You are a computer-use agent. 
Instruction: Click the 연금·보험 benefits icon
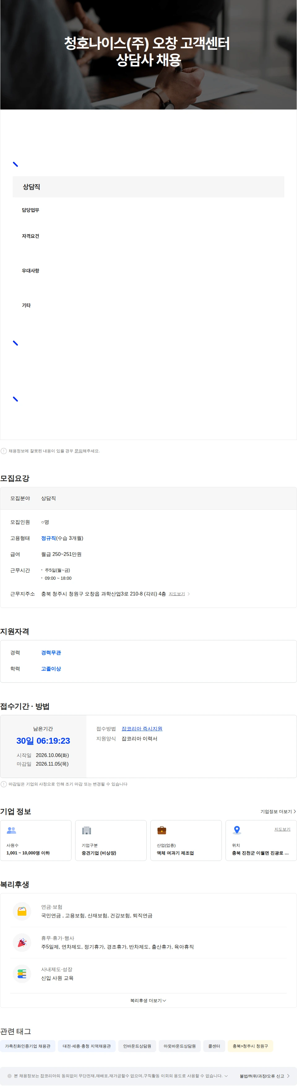pos(22,911)
